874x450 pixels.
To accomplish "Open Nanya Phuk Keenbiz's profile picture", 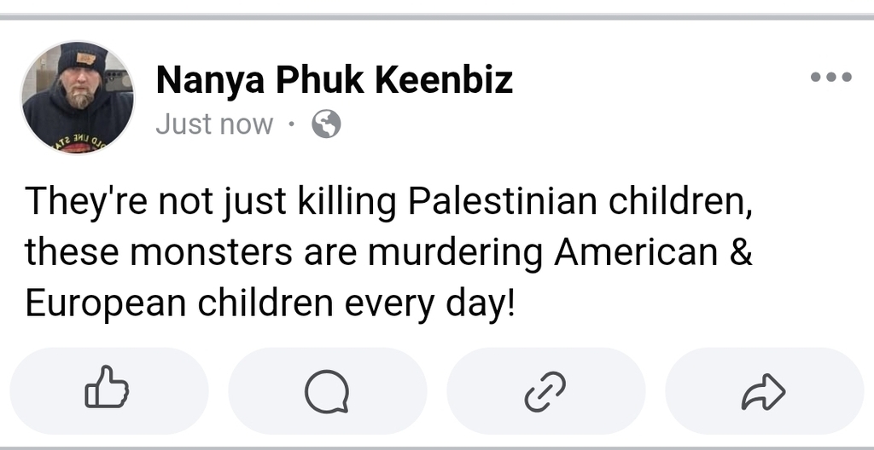I will click(x=78, y=97).
